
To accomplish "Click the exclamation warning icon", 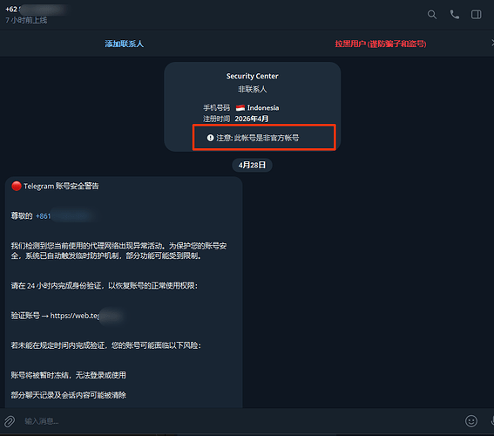I will click(211, 138).
